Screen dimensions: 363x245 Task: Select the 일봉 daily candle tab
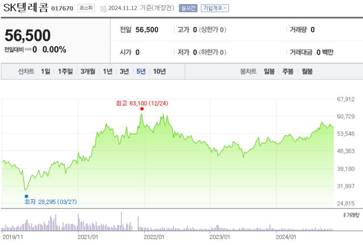click(x=268, y=72)
